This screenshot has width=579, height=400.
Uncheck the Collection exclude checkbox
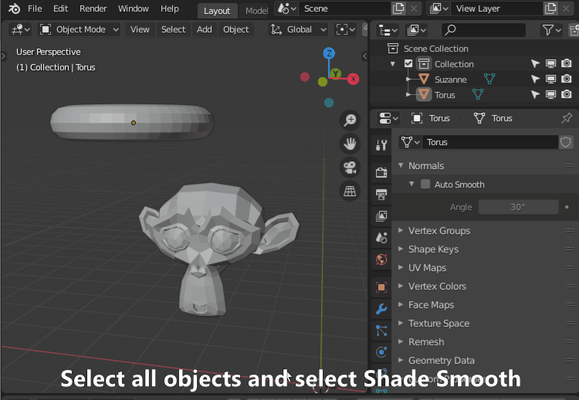tap(408, 63)
